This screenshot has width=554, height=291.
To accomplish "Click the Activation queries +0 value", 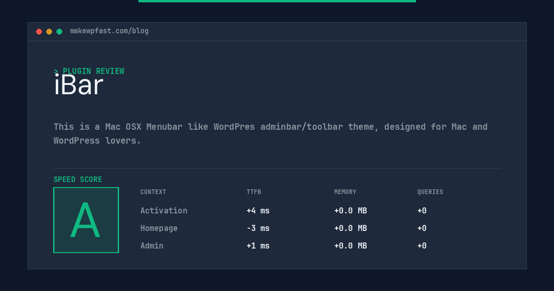I will pyautogui.click(x=422, y=211).
